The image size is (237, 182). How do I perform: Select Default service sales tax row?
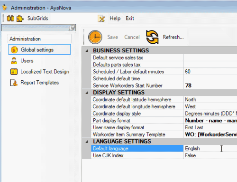(137, 57)
